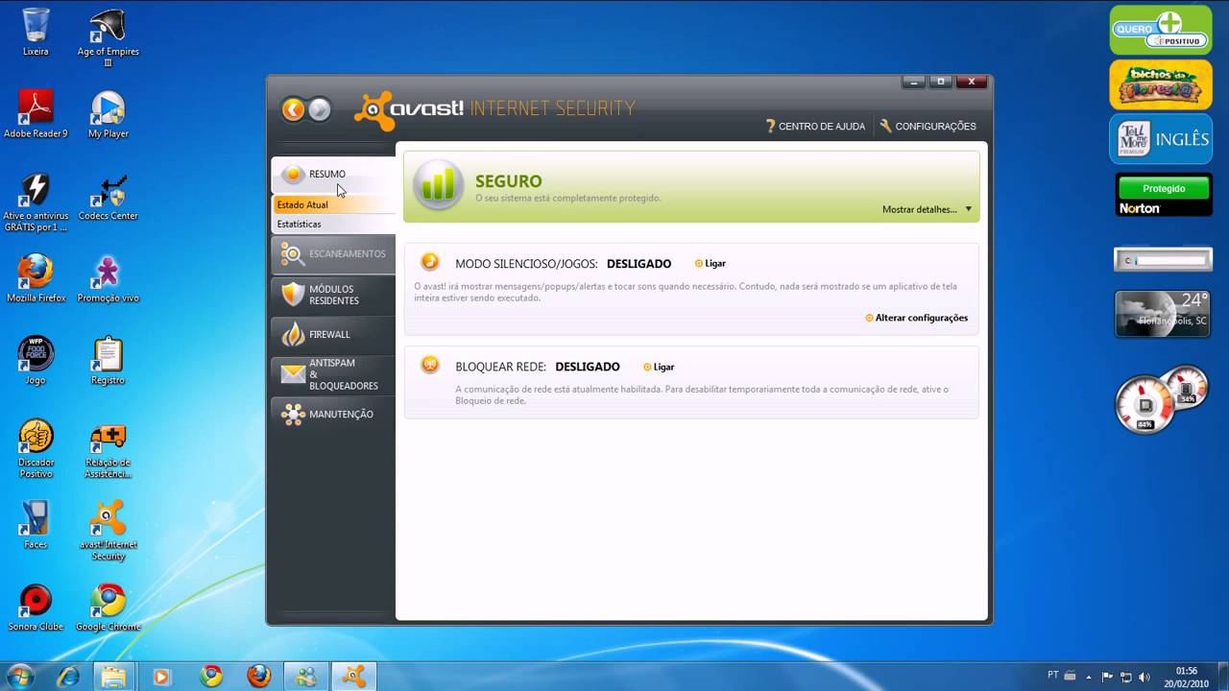
Task: Click the volume speaker tray icon
Action: click(x=1144, y=676)
